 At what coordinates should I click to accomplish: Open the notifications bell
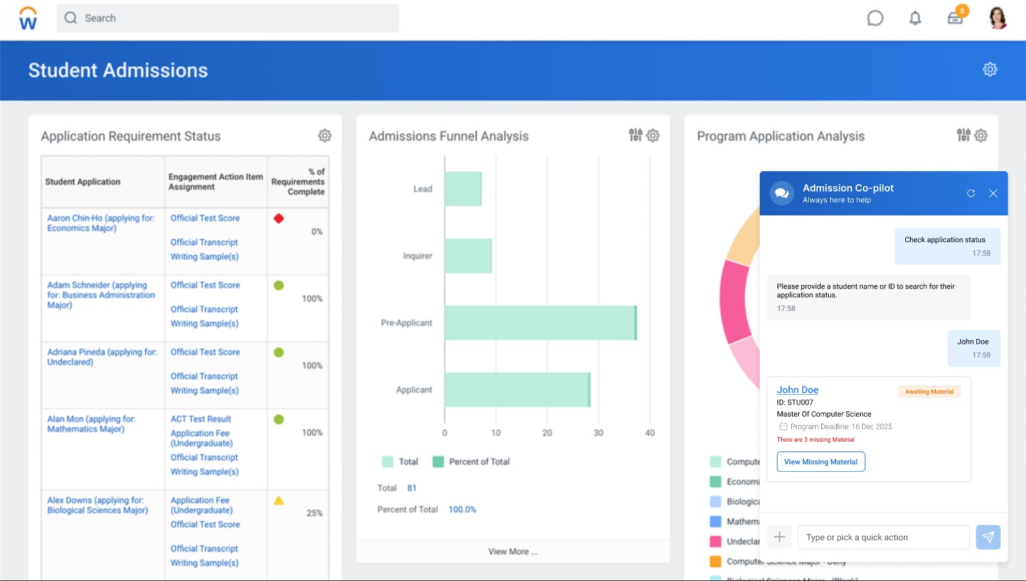[x=915, y=18]
